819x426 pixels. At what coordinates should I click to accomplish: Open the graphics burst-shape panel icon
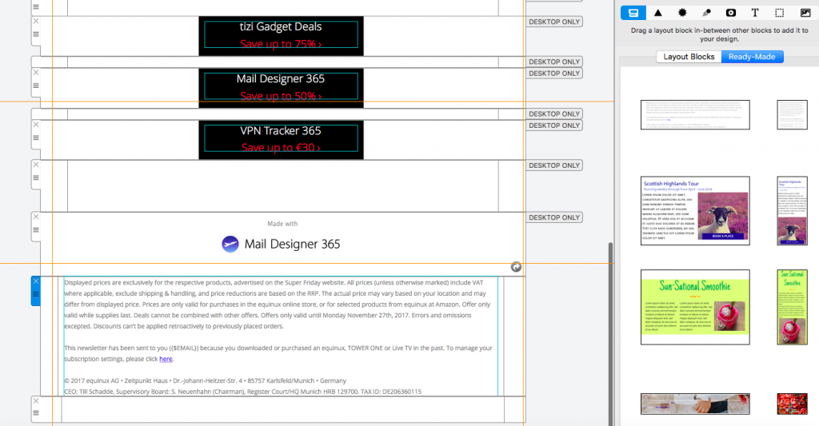tap(682, 13)
